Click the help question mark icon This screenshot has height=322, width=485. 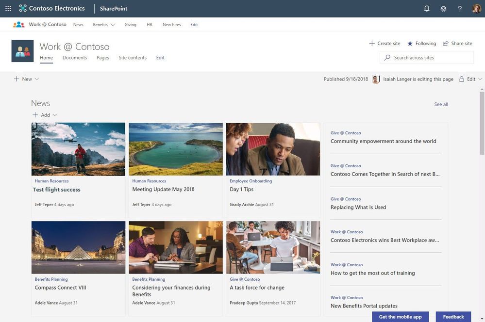[x=460, y=9]
